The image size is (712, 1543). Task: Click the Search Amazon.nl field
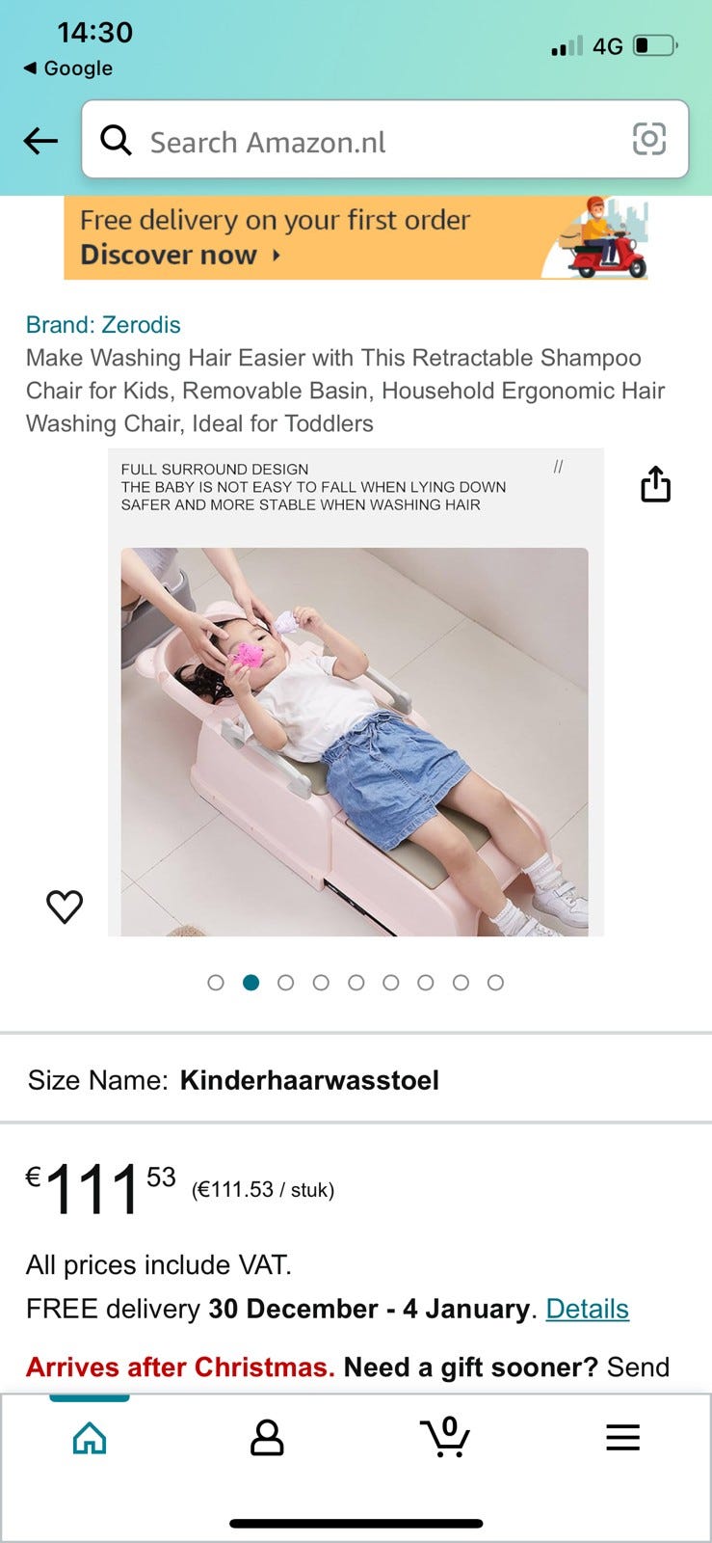[385, 140]
